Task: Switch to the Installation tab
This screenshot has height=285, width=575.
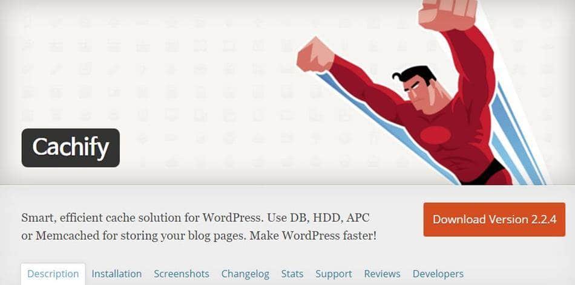Action: pyautogui.click(x=117, y=274)
